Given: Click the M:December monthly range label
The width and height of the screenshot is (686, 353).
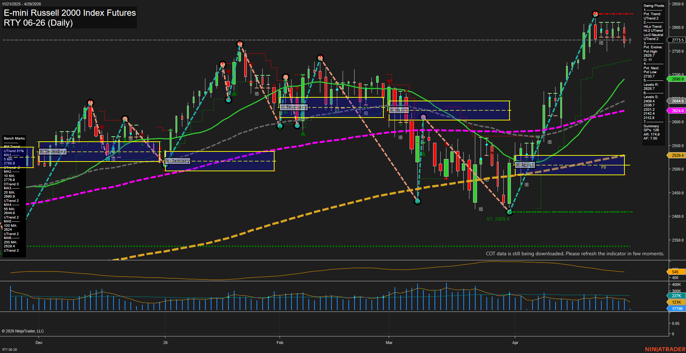Looking at the screenshot, I should tap(53, 151).
